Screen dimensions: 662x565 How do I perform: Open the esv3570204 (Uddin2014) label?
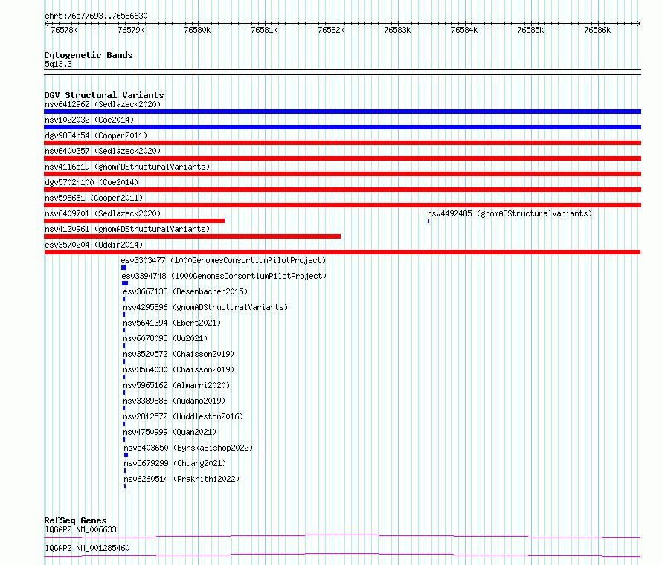click(94, 245)
